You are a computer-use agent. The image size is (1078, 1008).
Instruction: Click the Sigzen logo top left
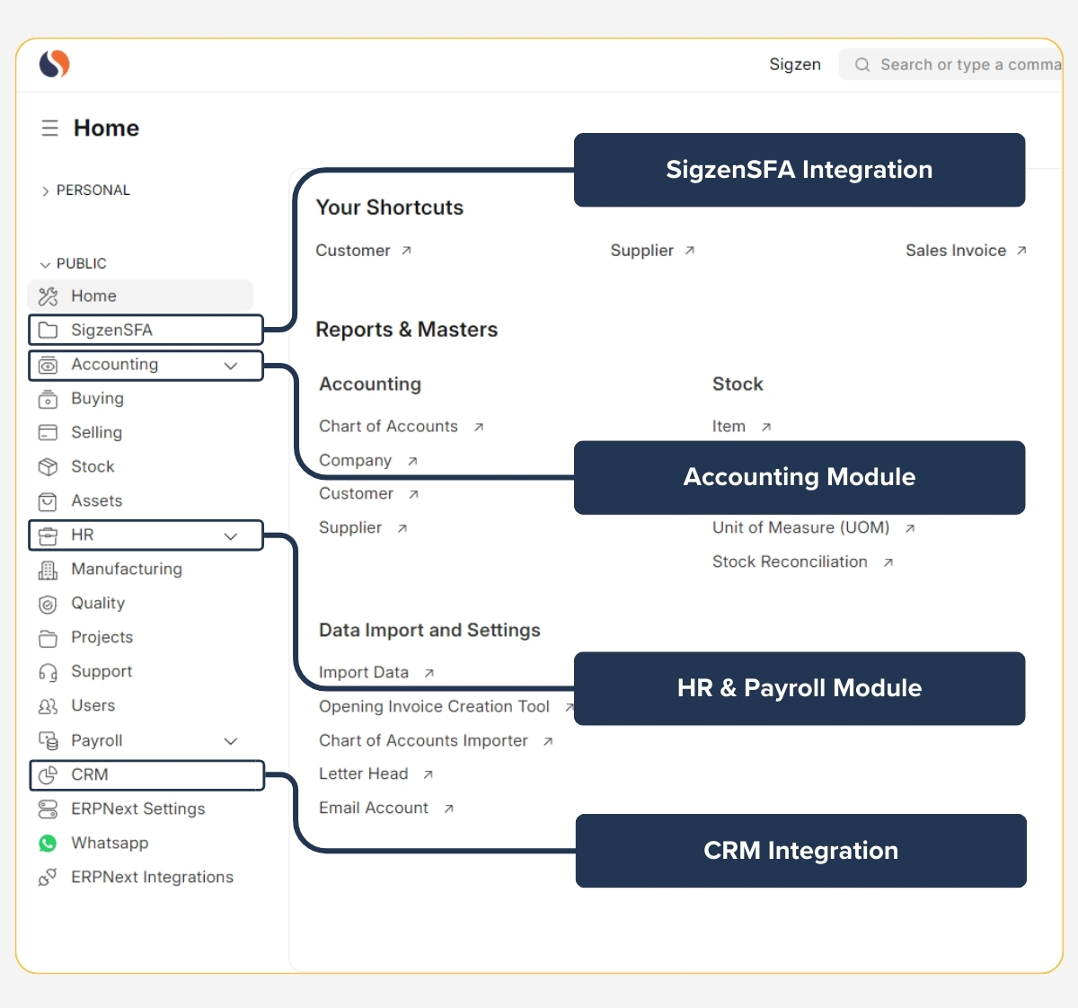(53, 64)
